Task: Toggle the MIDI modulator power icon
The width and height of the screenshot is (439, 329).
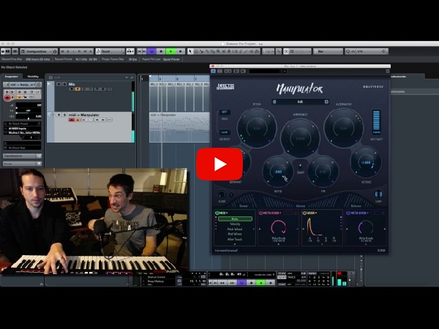Action: click(x=217, y=213)
